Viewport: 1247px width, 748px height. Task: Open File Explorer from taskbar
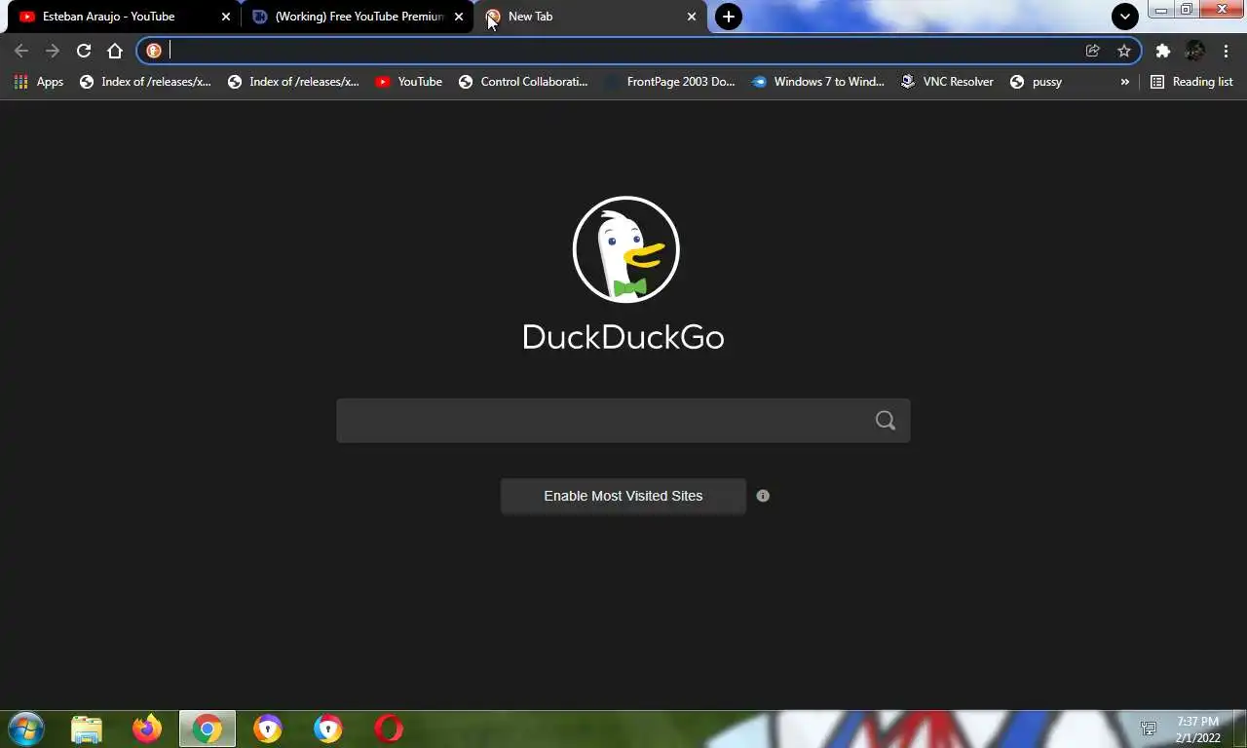(x=87, y=729)
